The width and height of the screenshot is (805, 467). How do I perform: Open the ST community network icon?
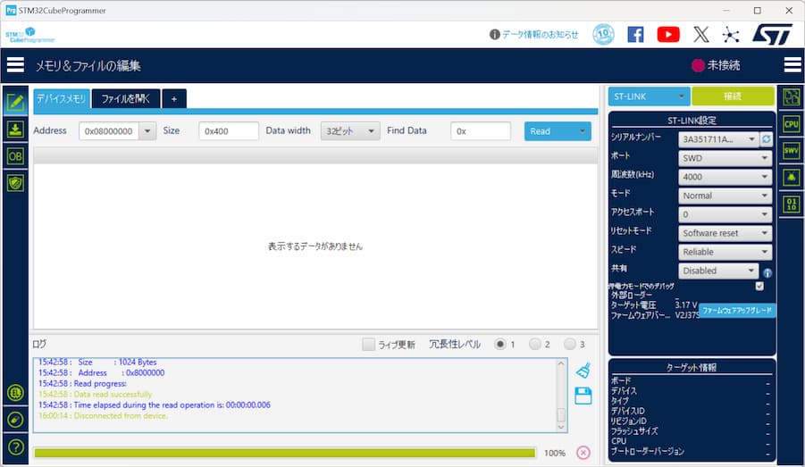pyautogui.click(x=731, y=35)
